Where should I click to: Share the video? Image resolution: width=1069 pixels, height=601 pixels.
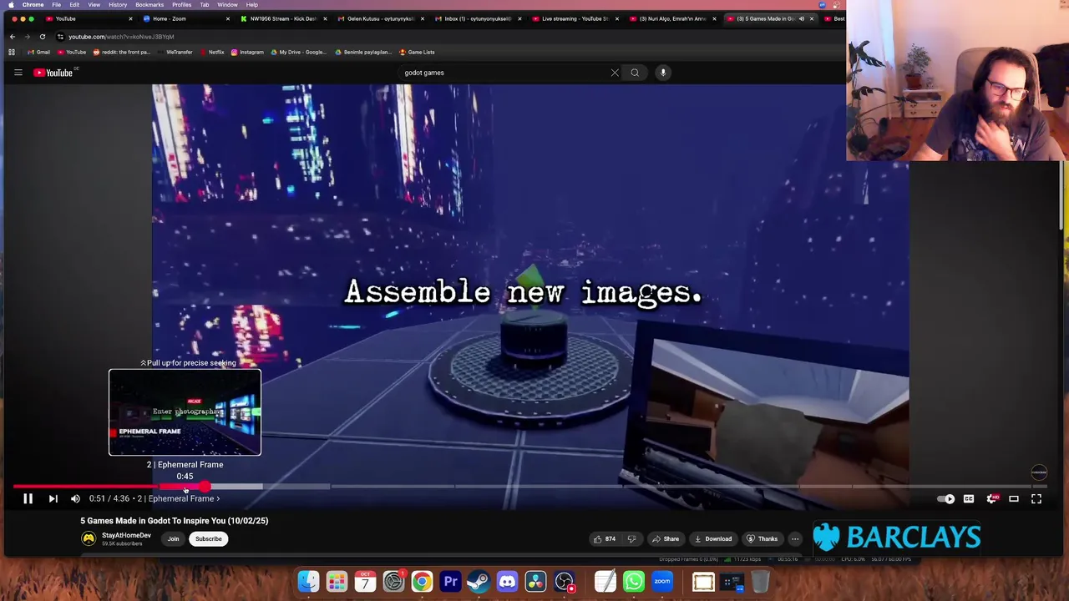(666, 538)
